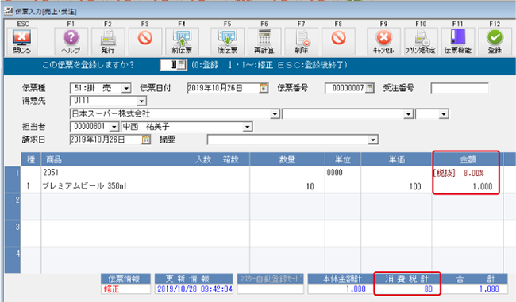Expand the 摘要 summary dropdown
Image resolution: width=516 pixels, height=302 pixels.
coord(373,140)
